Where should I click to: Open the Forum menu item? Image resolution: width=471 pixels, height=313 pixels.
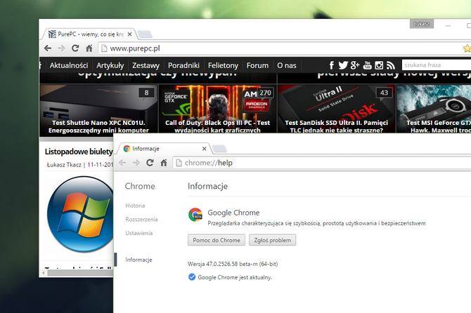(257, 65)
